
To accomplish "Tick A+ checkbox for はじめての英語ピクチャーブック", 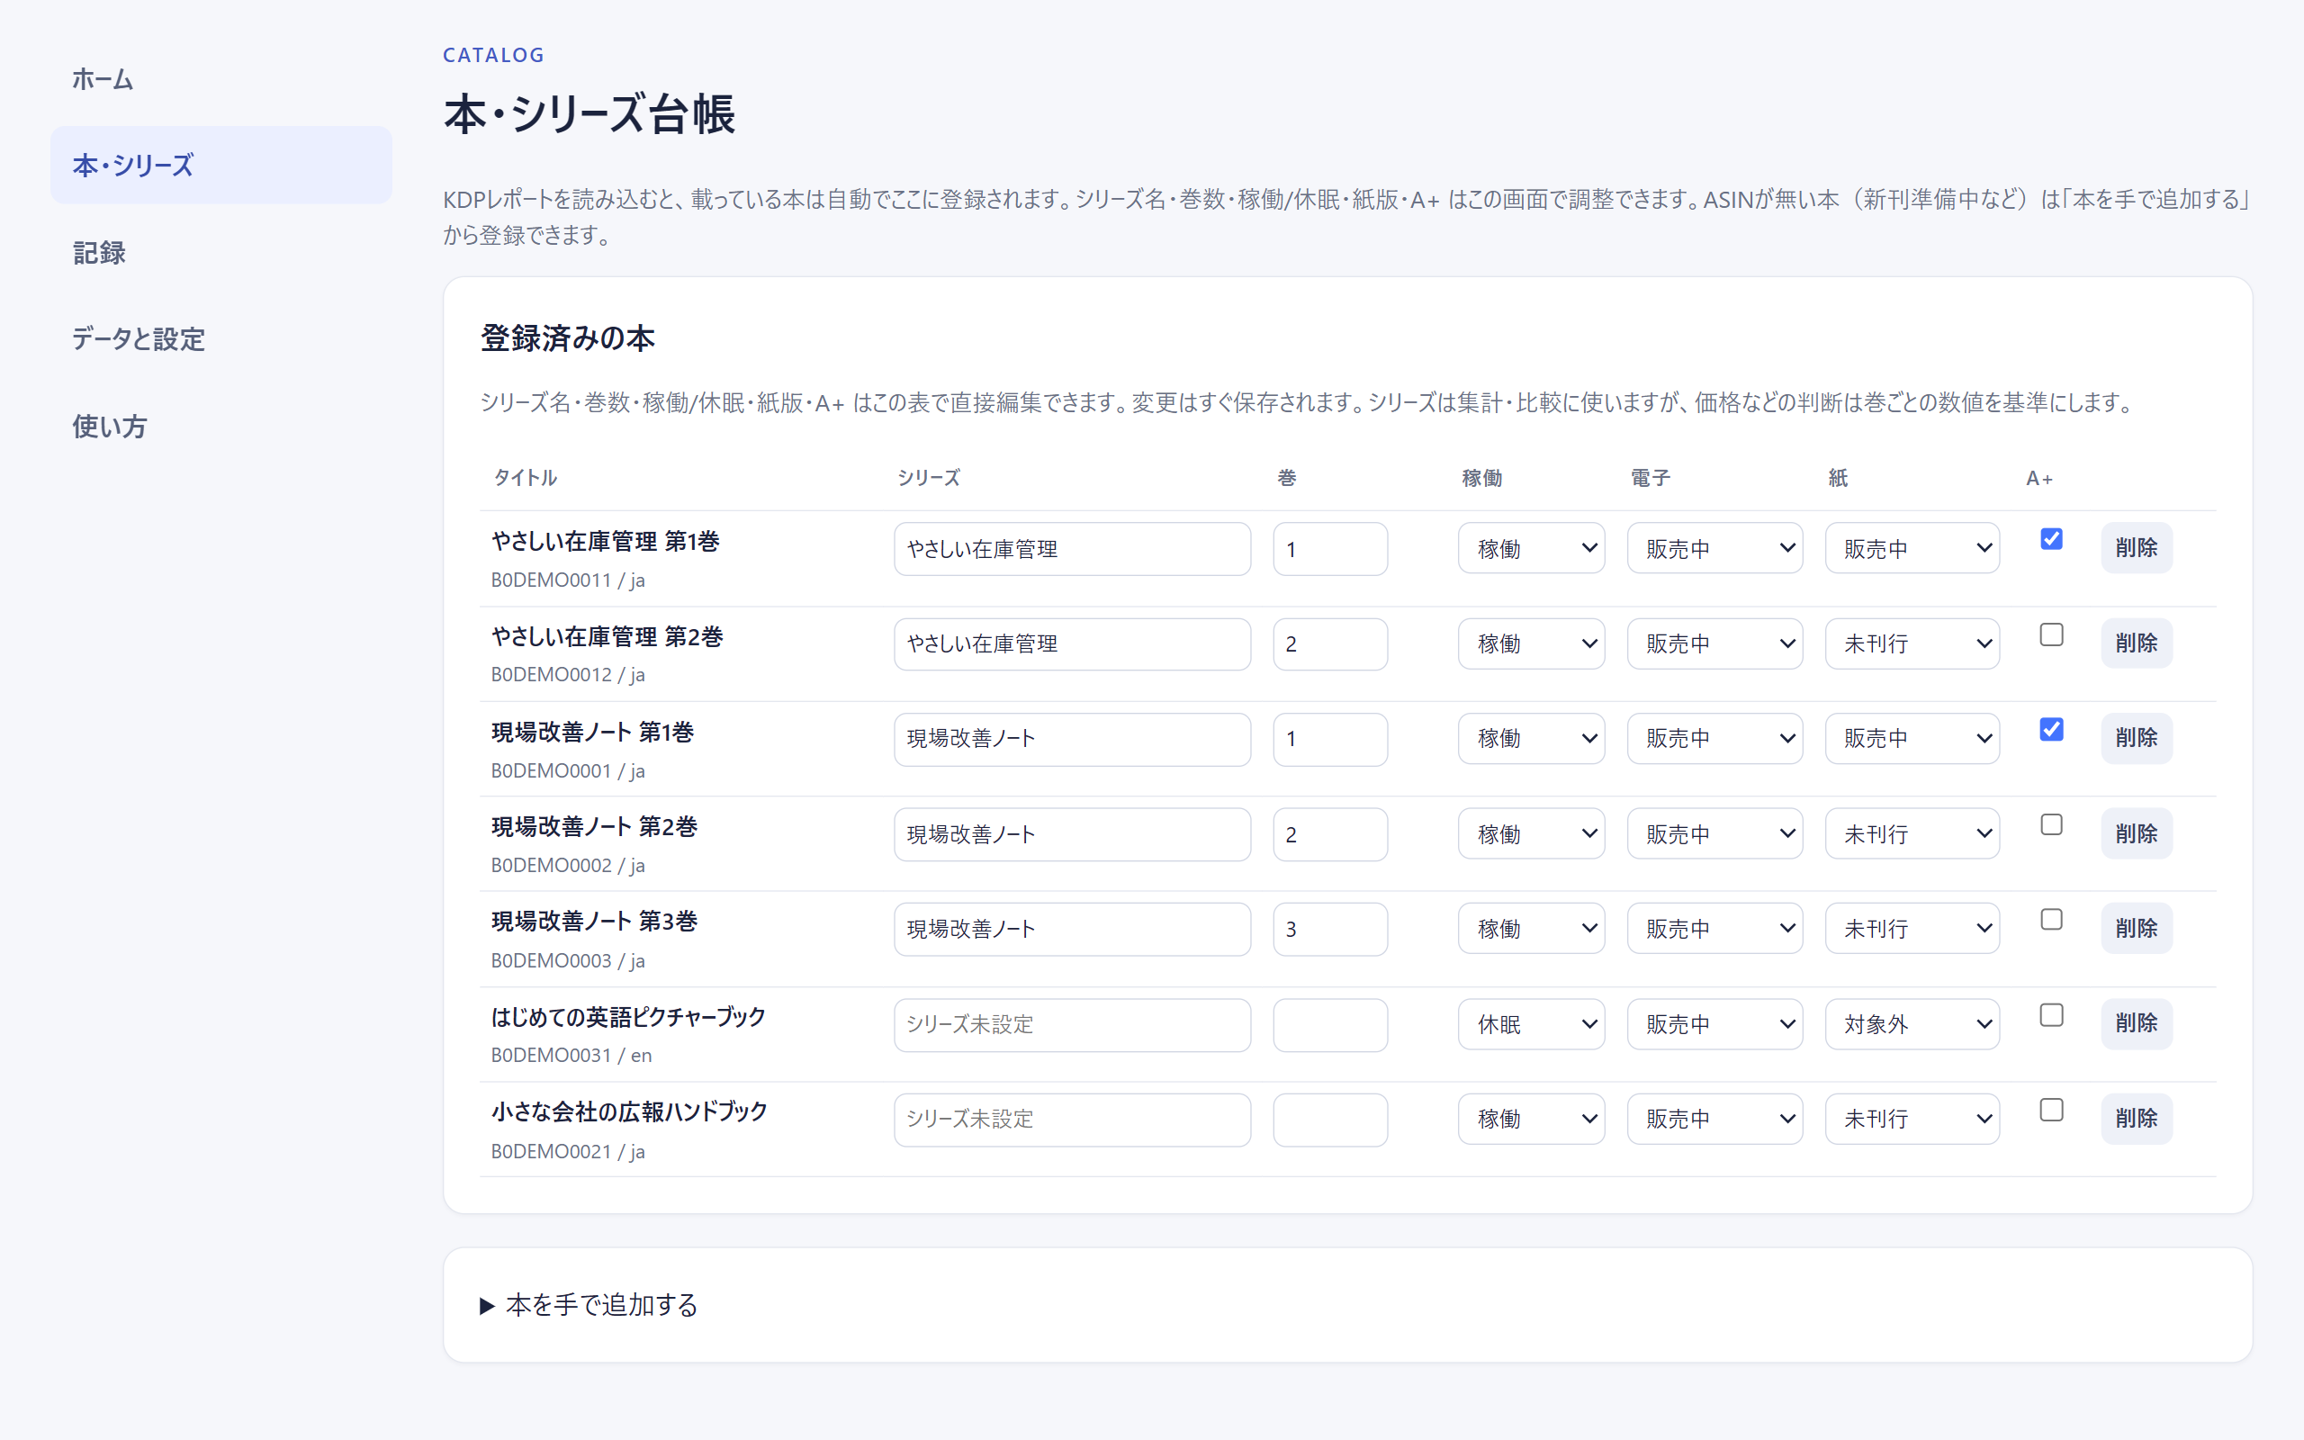I will click(x=2052, y=1015).
